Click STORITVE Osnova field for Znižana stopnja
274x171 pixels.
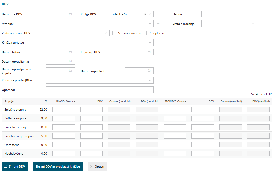point(175,118)
